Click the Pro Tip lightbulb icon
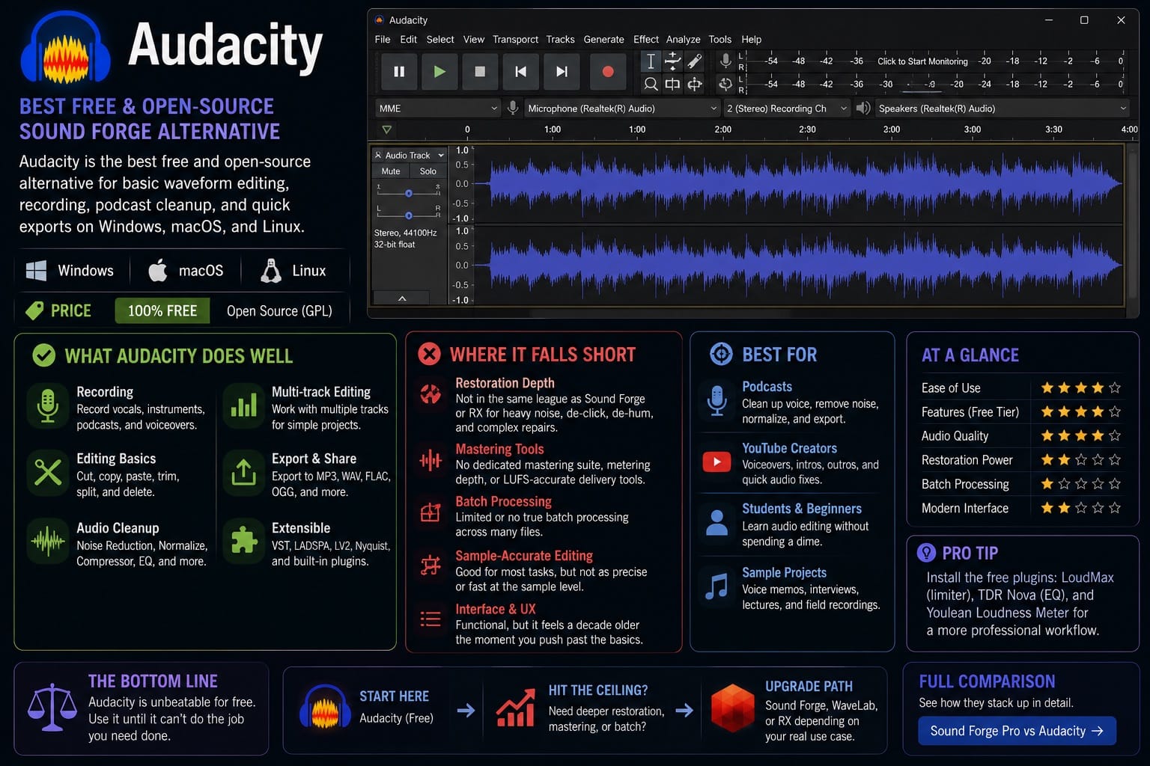Screen dimensions: 1150x766 [926, 553]
